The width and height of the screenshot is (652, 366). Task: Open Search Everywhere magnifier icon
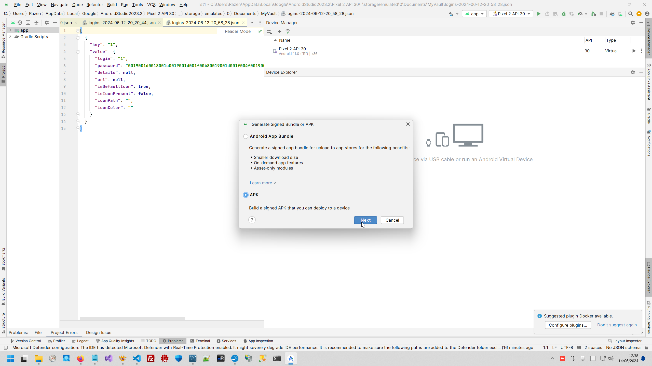click(630, 14)
